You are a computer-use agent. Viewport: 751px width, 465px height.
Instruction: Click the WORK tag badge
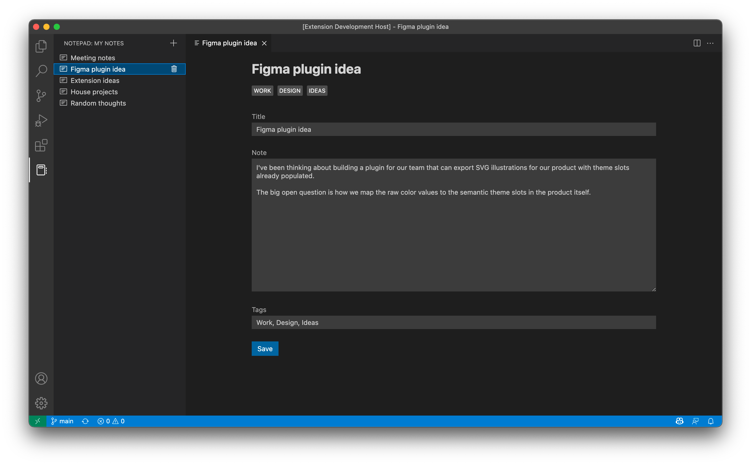262,91
